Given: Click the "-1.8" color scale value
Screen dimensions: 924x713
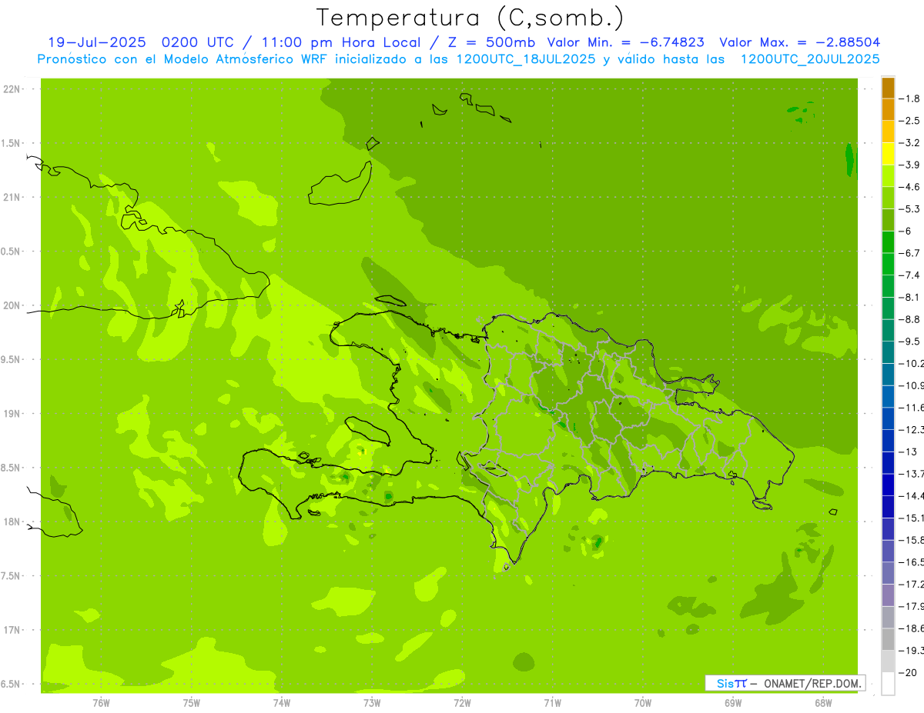Looking at the screenshot, I should (x=910, y=98).
